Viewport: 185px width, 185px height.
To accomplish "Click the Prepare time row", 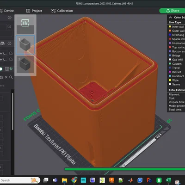I will click(x=177, y=102).
